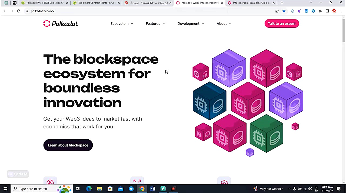Open first pinned tab
Viewport: 346px width, 193px height.
click(6, 3)
